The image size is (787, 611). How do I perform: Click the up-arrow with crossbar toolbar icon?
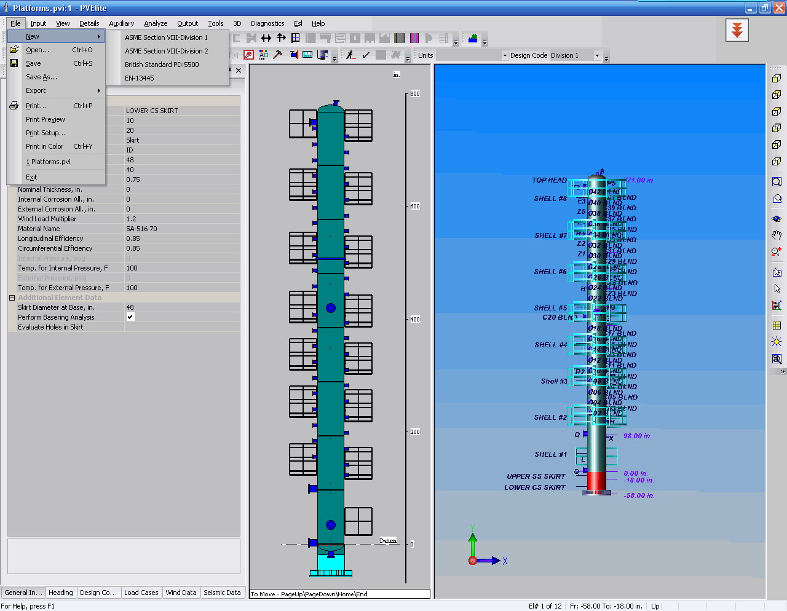click(281, 38)
